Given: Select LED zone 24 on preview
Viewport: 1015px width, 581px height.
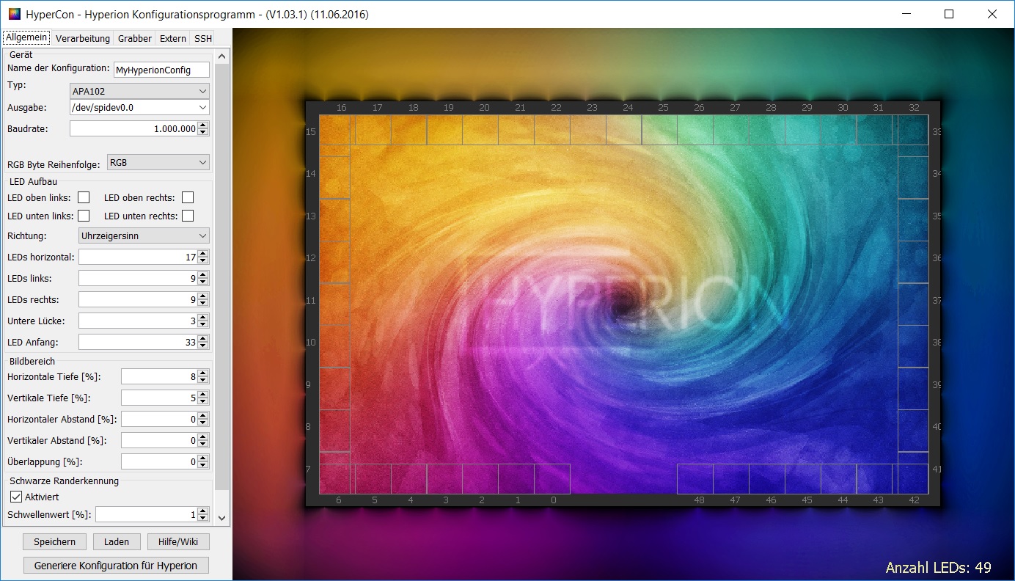Looking at the screenshot, I should pyautogui.click(x=623, y=130).
